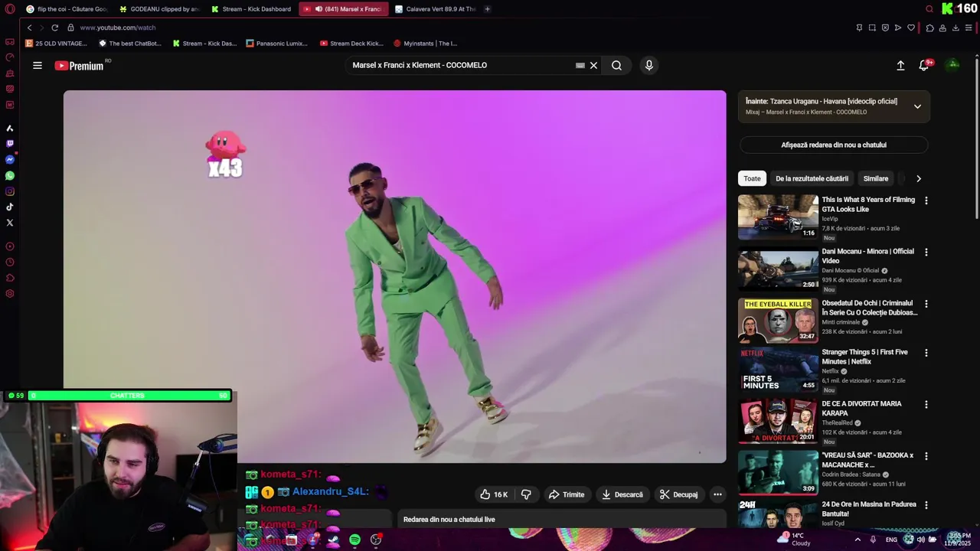Open the upload/create video icon
This screenshot has width=980, height=551.
[x=900, y=66]
